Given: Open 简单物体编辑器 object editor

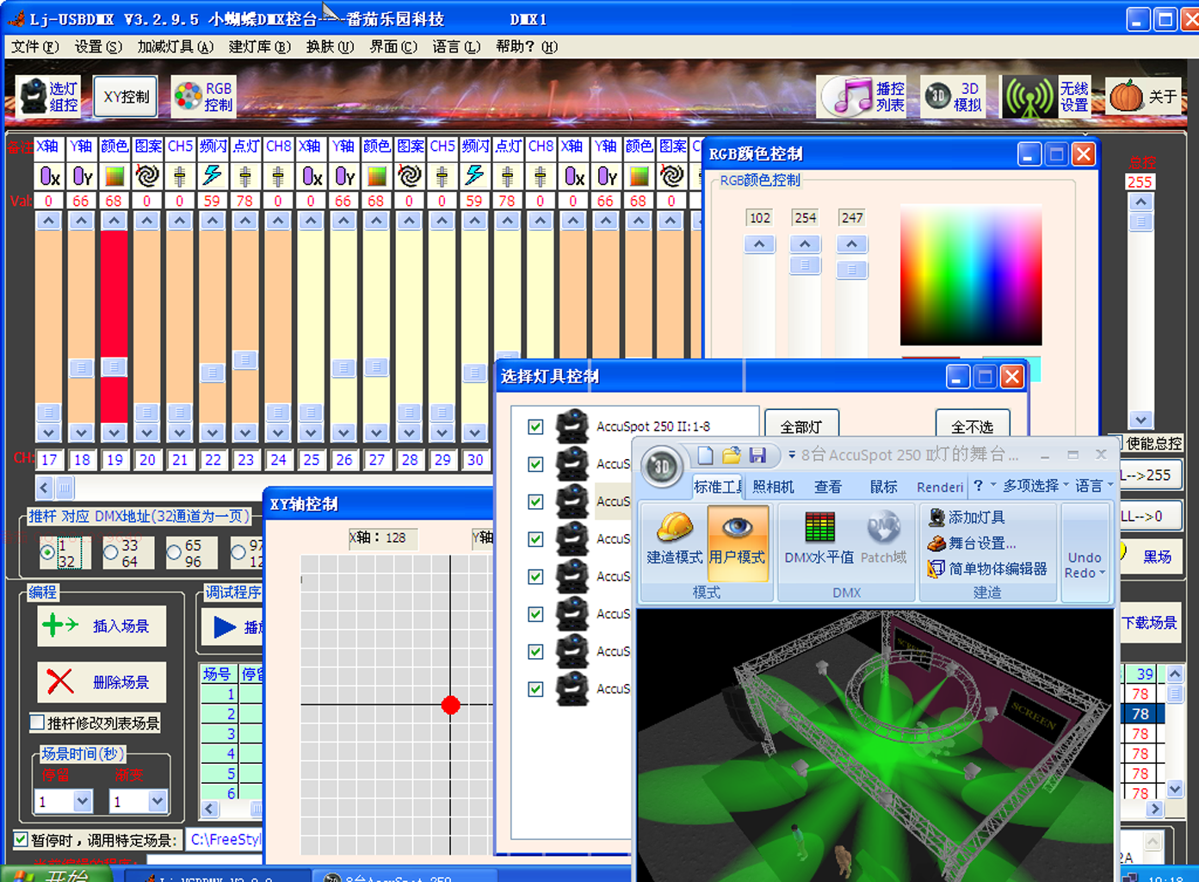Looking at the screenshot, I should pyautogui.click(x=987, y=568).
